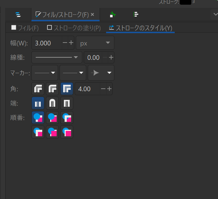Select the square cap end style

pyautogui.click(x=67, y=103)
